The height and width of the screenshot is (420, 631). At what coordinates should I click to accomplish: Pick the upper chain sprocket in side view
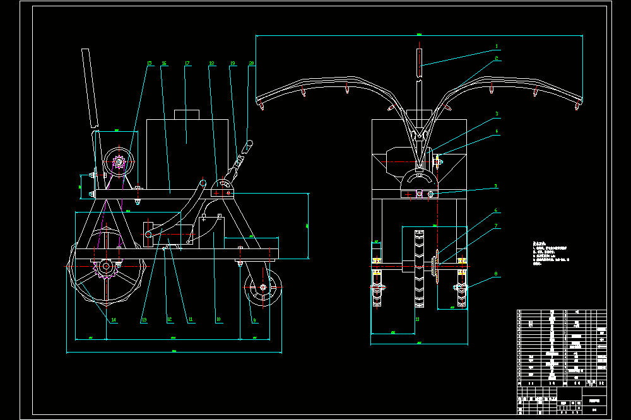[119, 162]
